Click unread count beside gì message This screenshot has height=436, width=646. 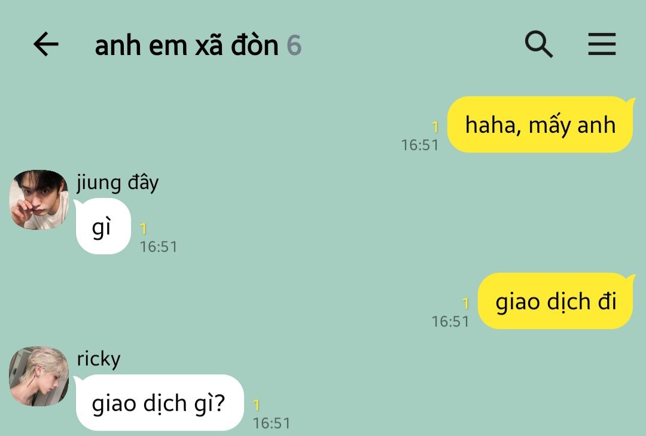click(x=144, y=228)
